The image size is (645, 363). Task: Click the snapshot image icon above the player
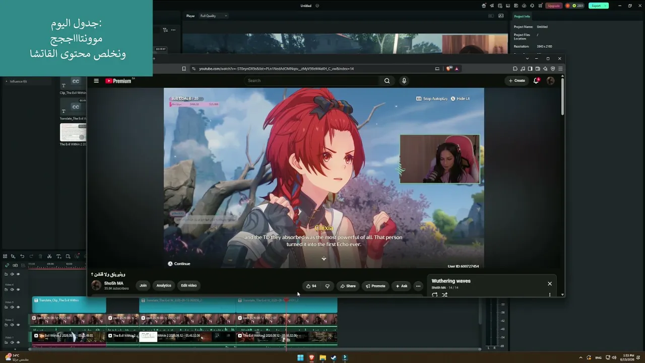(x=501, y=16)
